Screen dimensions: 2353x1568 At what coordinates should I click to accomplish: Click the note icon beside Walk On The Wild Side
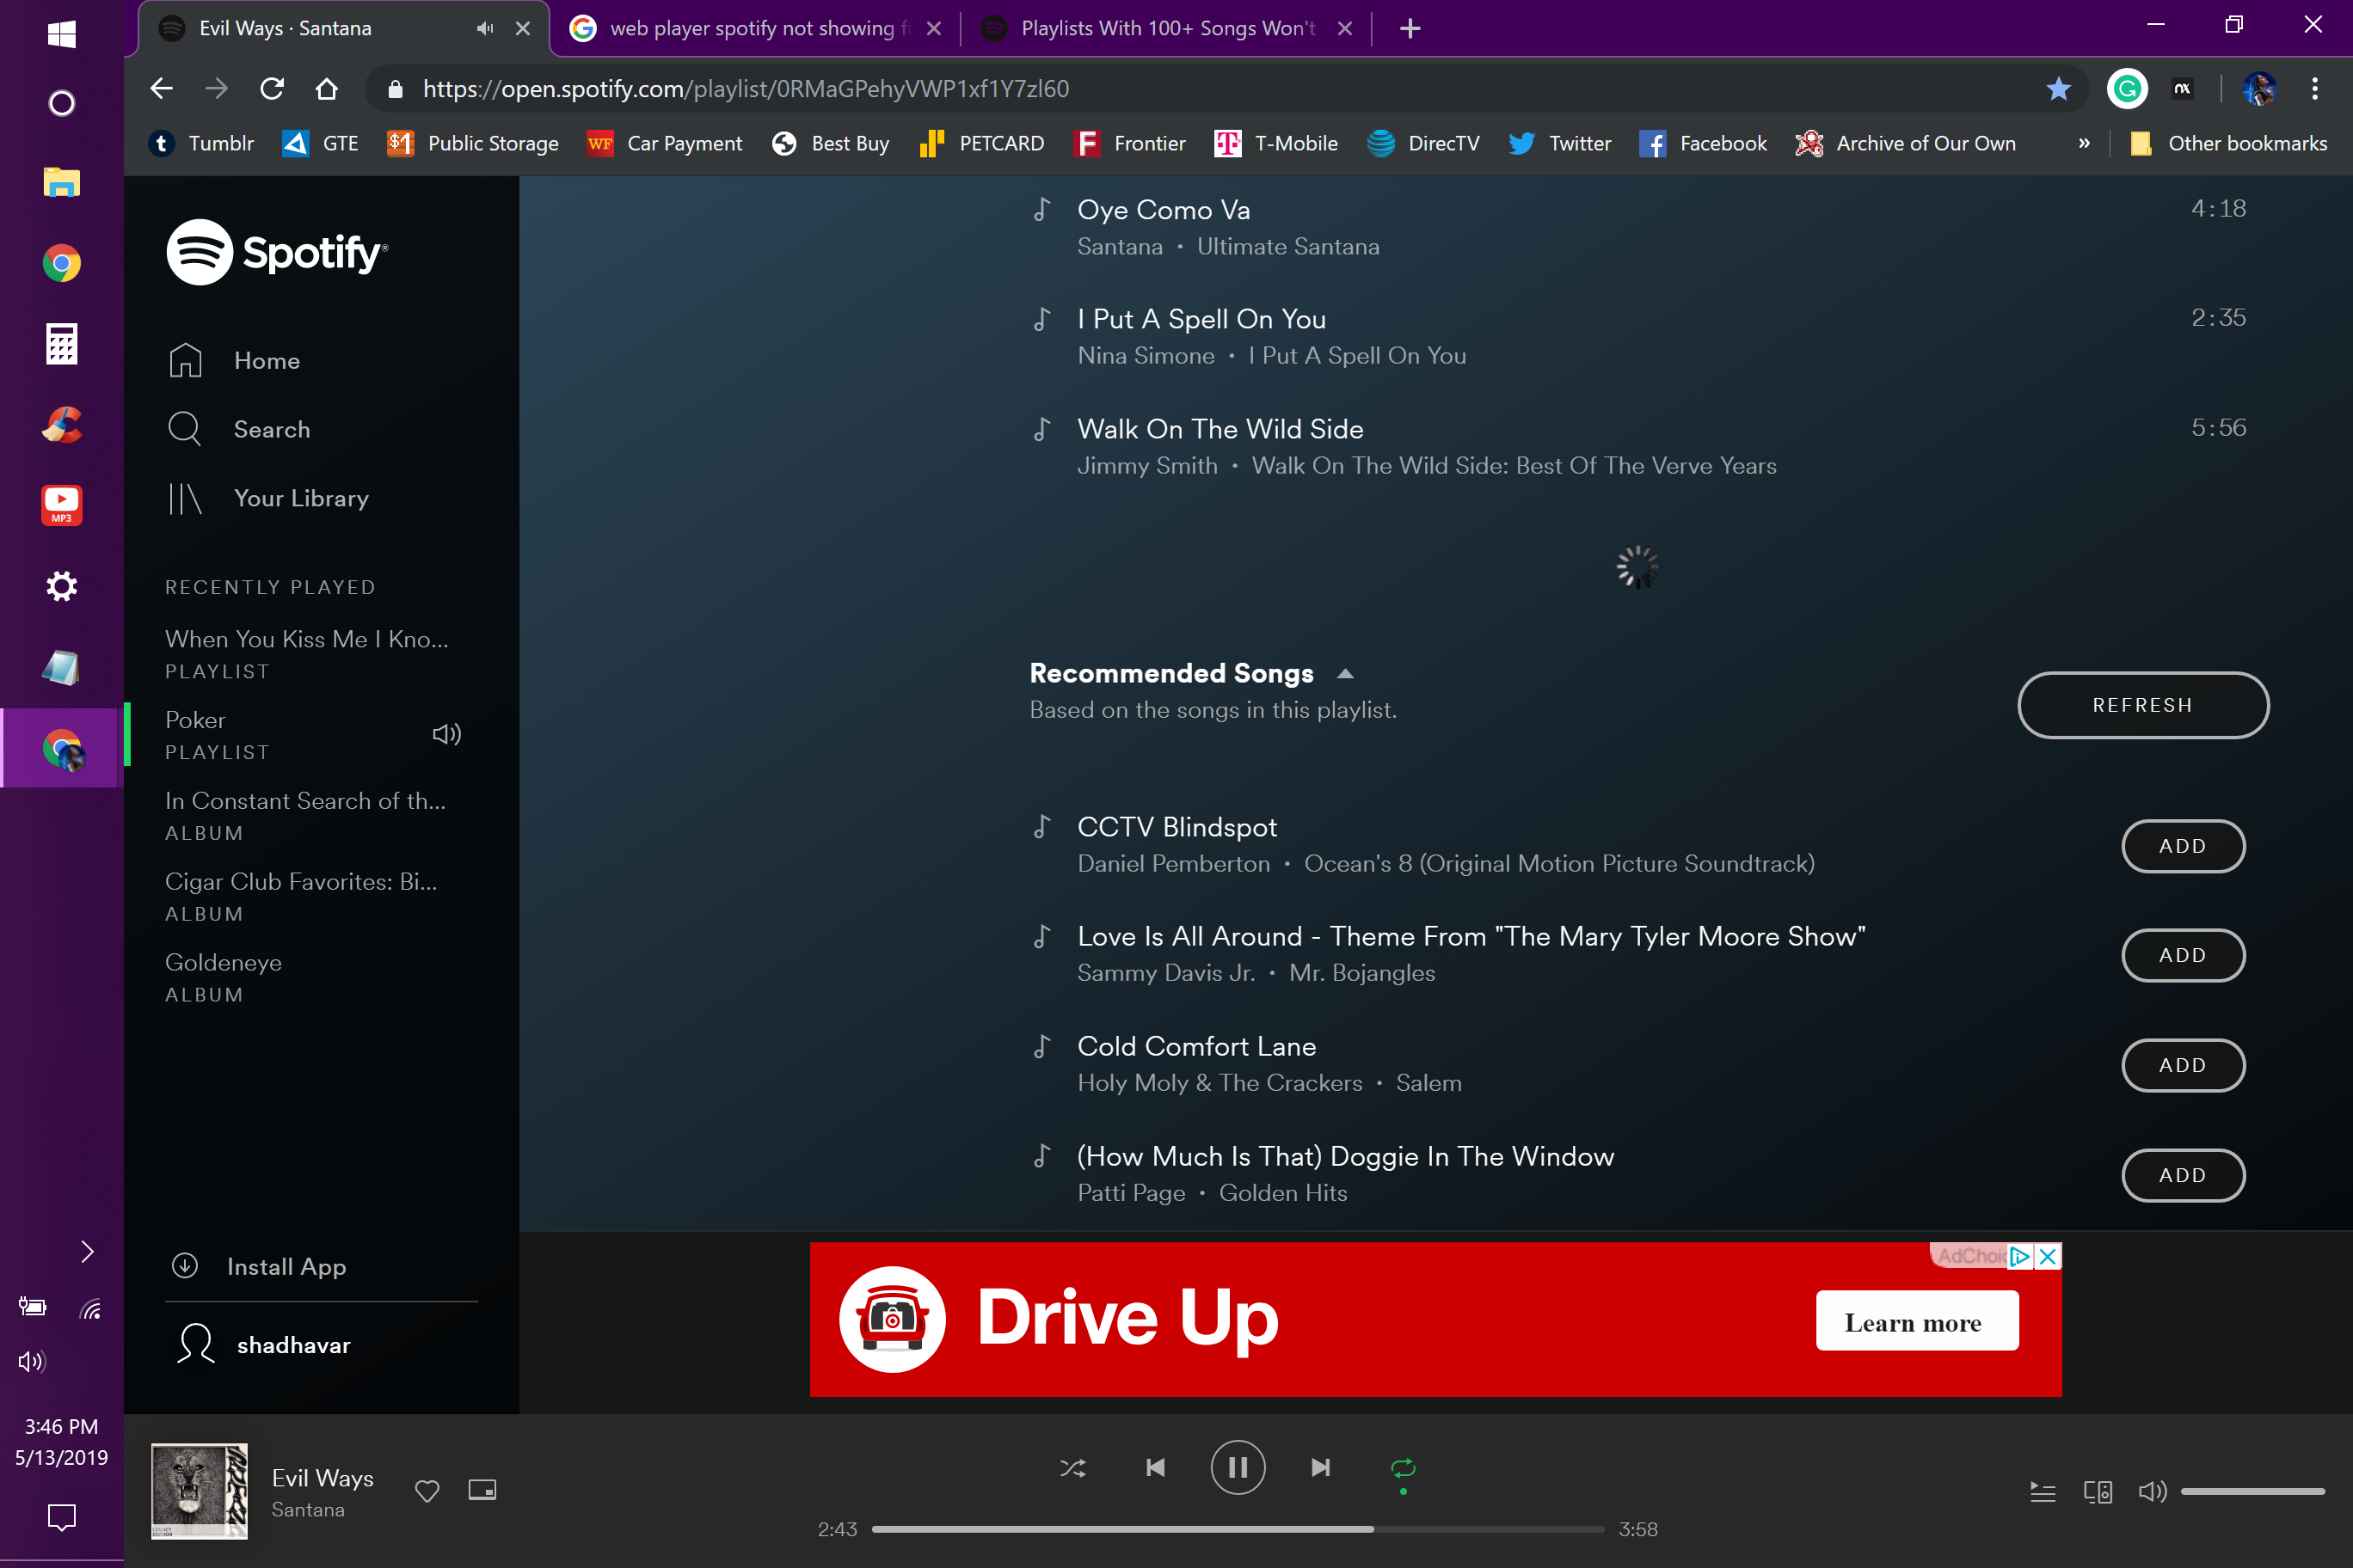pos(1041,429)
